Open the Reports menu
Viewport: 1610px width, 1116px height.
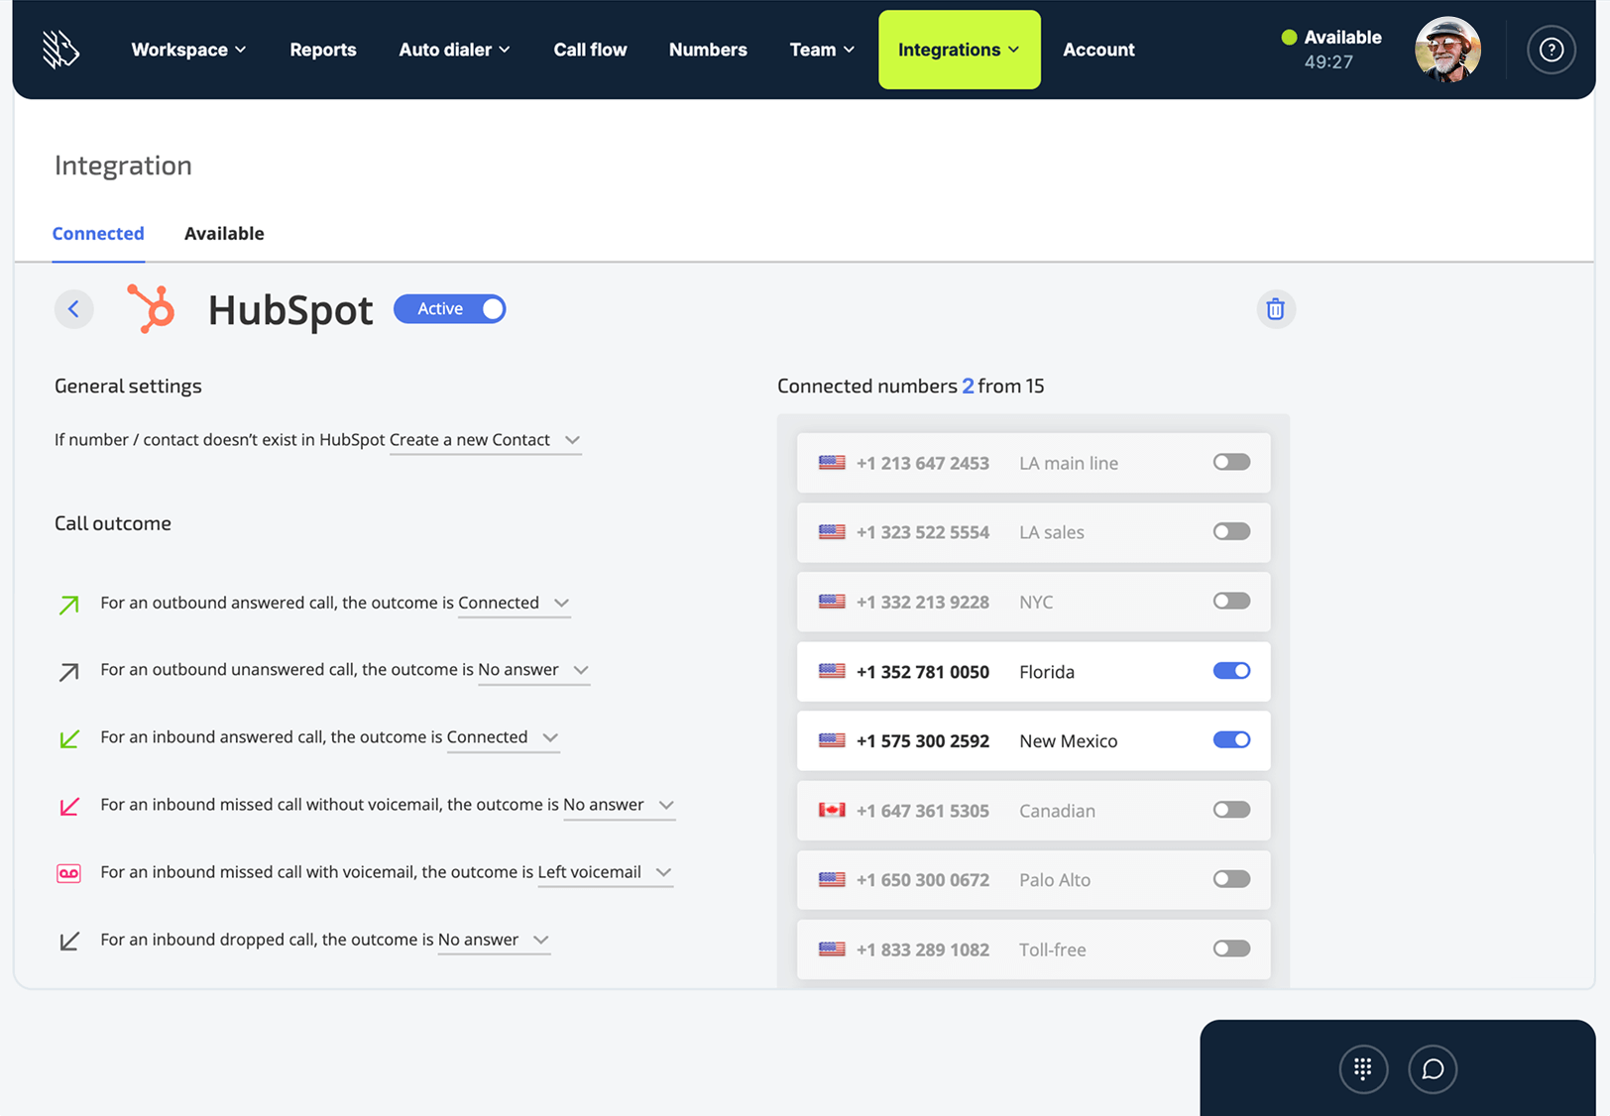(x=322, y=50)
